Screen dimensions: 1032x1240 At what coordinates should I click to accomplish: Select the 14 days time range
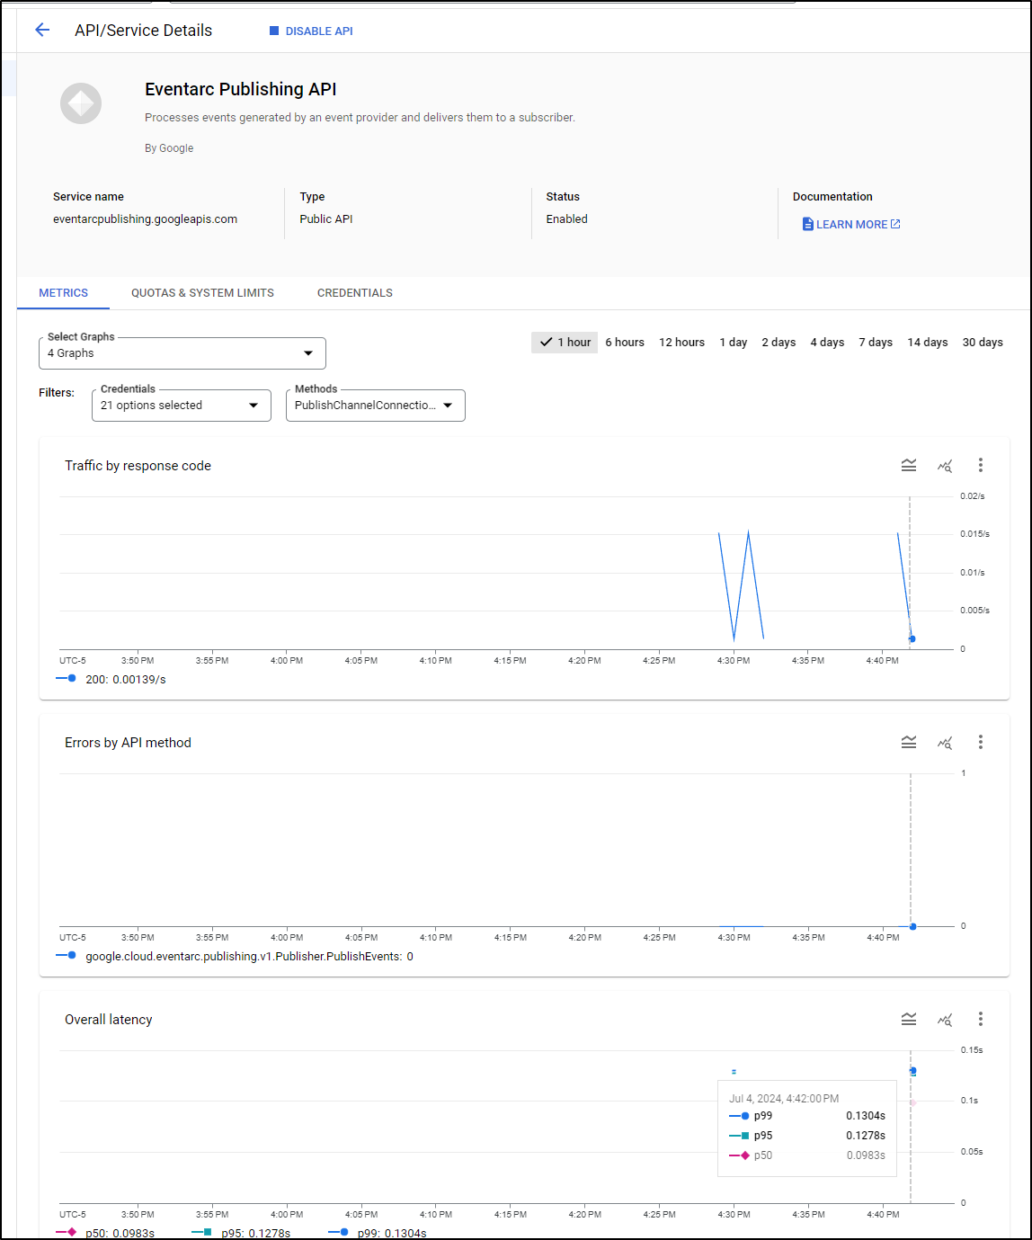point(928,343)
